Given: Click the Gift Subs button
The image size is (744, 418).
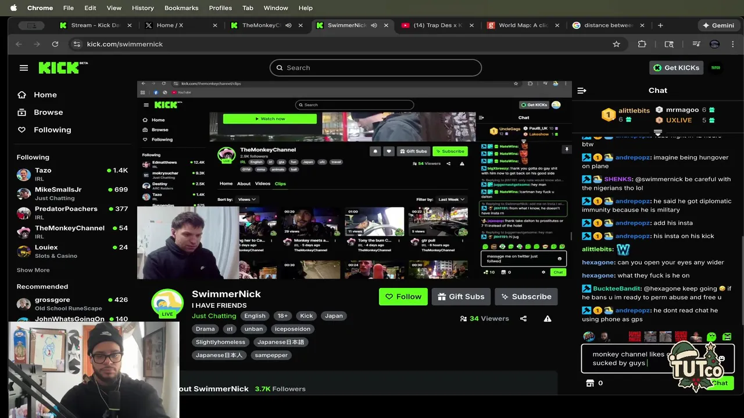Looking at the screenshot, I should 461,297.
